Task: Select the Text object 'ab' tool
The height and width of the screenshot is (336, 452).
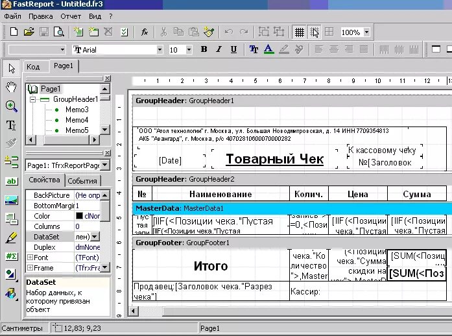Action: (x=11, y=181)
